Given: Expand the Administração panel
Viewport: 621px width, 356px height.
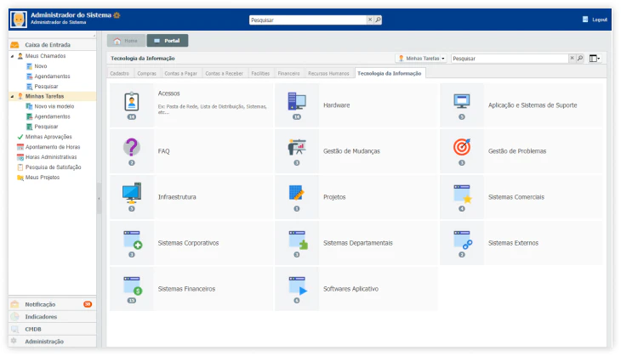Looking at the screenshot, I should click(52, 342).
